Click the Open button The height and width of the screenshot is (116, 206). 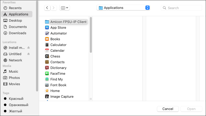pyautogui.click(x=191, y=109)
